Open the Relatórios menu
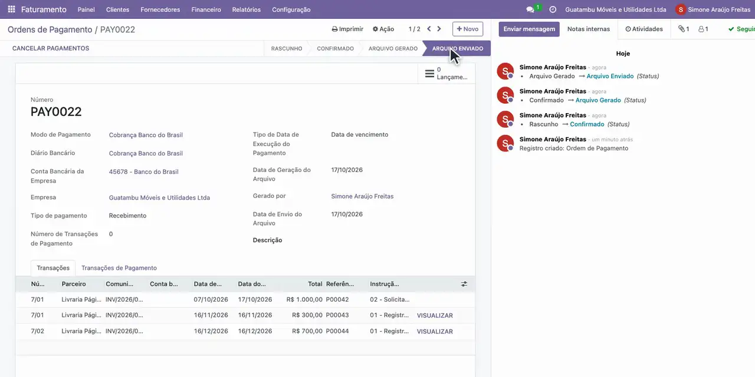 pos(247,9)
